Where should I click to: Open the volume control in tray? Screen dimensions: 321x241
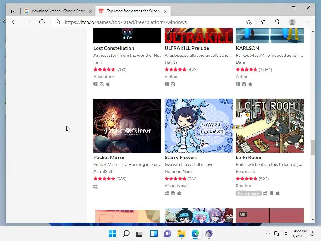pos(284,233)
